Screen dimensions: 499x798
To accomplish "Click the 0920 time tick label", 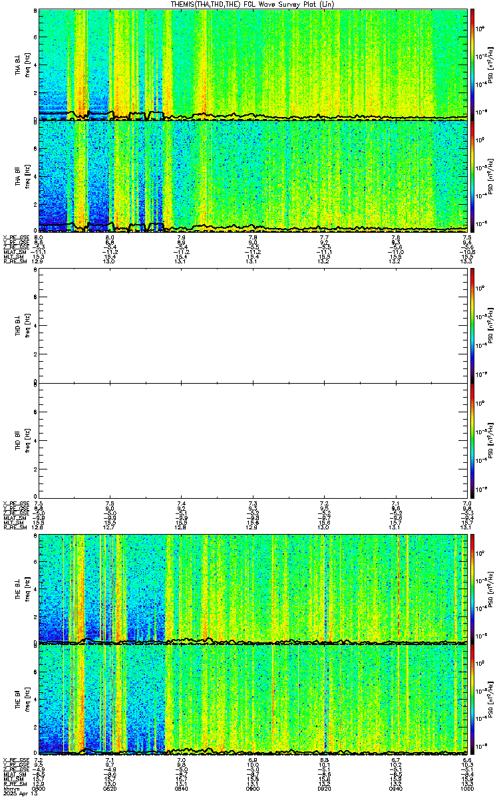I will pyautogui.click(x=325, y=789).
